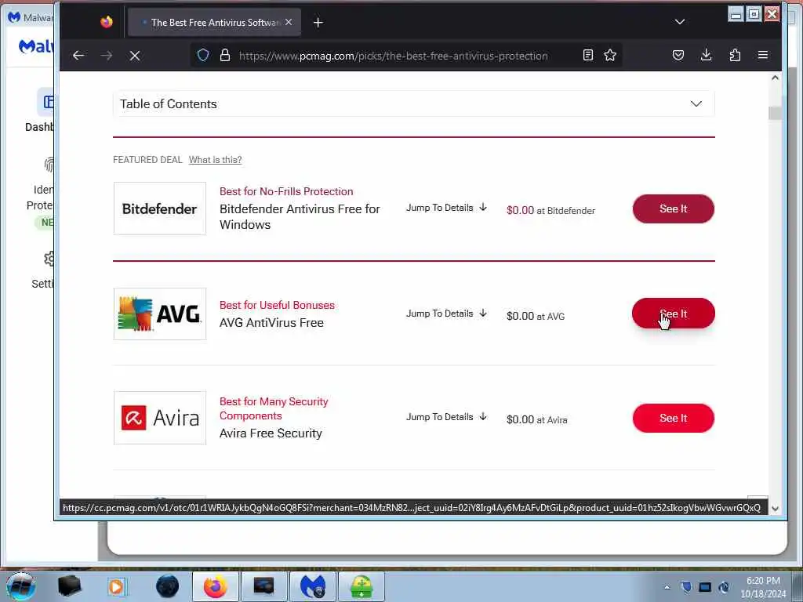Toggle reader view icon
Image resolution: width=803 pixels, height=602 pixels.
tap(588, 55)
